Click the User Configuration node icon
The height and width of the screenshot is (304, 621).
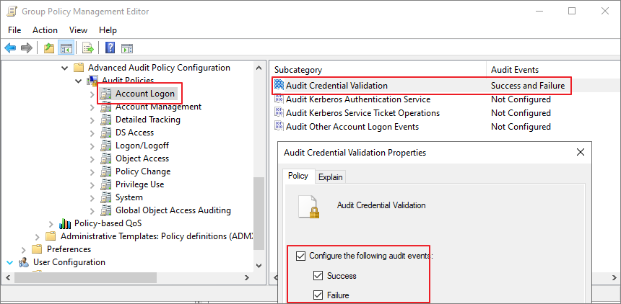(x=24, y=262)
